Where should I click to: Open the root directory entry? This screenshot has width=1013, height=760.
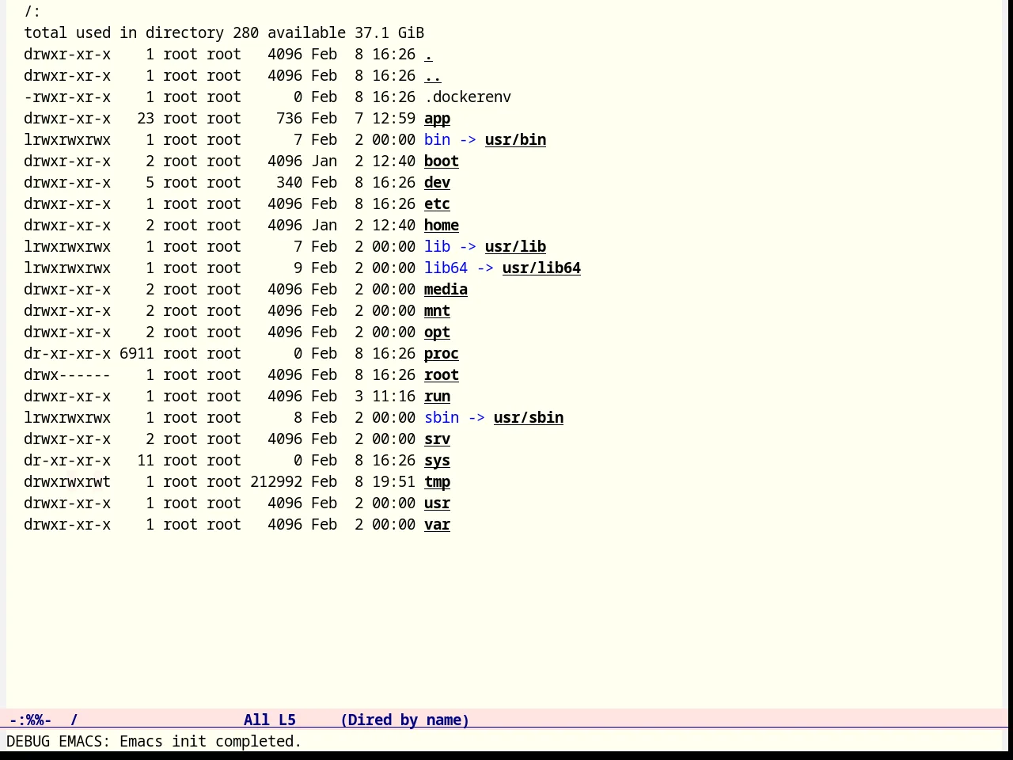442,375
